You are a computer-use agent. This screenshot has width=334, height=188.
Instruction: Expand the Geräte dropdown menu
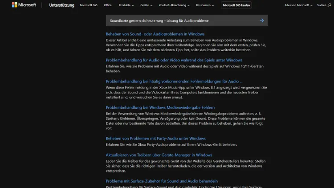146,5
